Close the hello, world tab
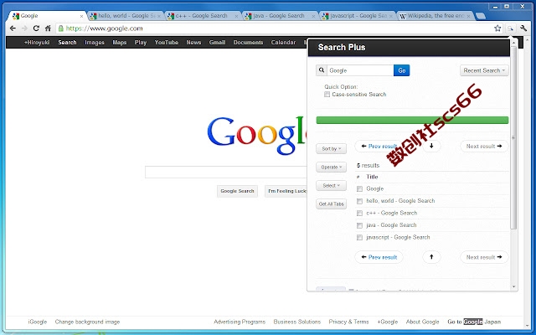 (x=158, y=16)
